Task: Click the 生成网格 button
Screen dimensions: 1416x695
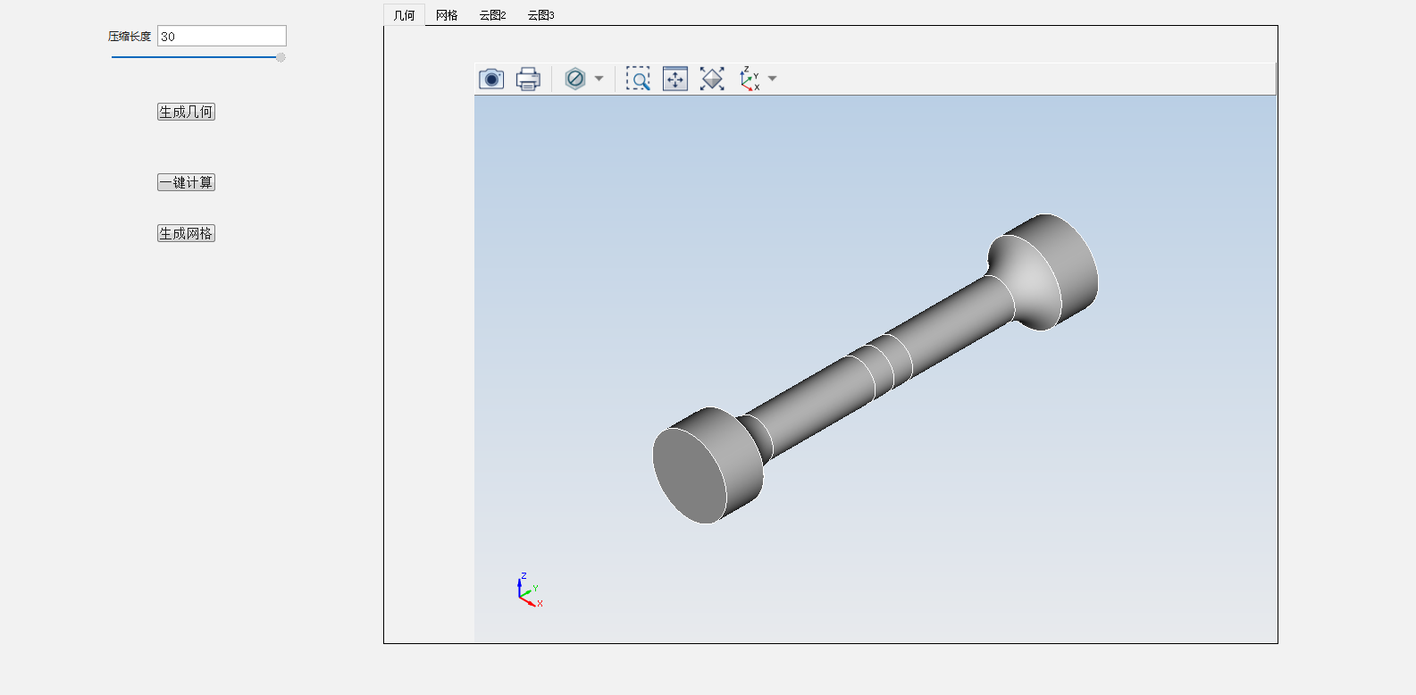Action: click(186, 233)
